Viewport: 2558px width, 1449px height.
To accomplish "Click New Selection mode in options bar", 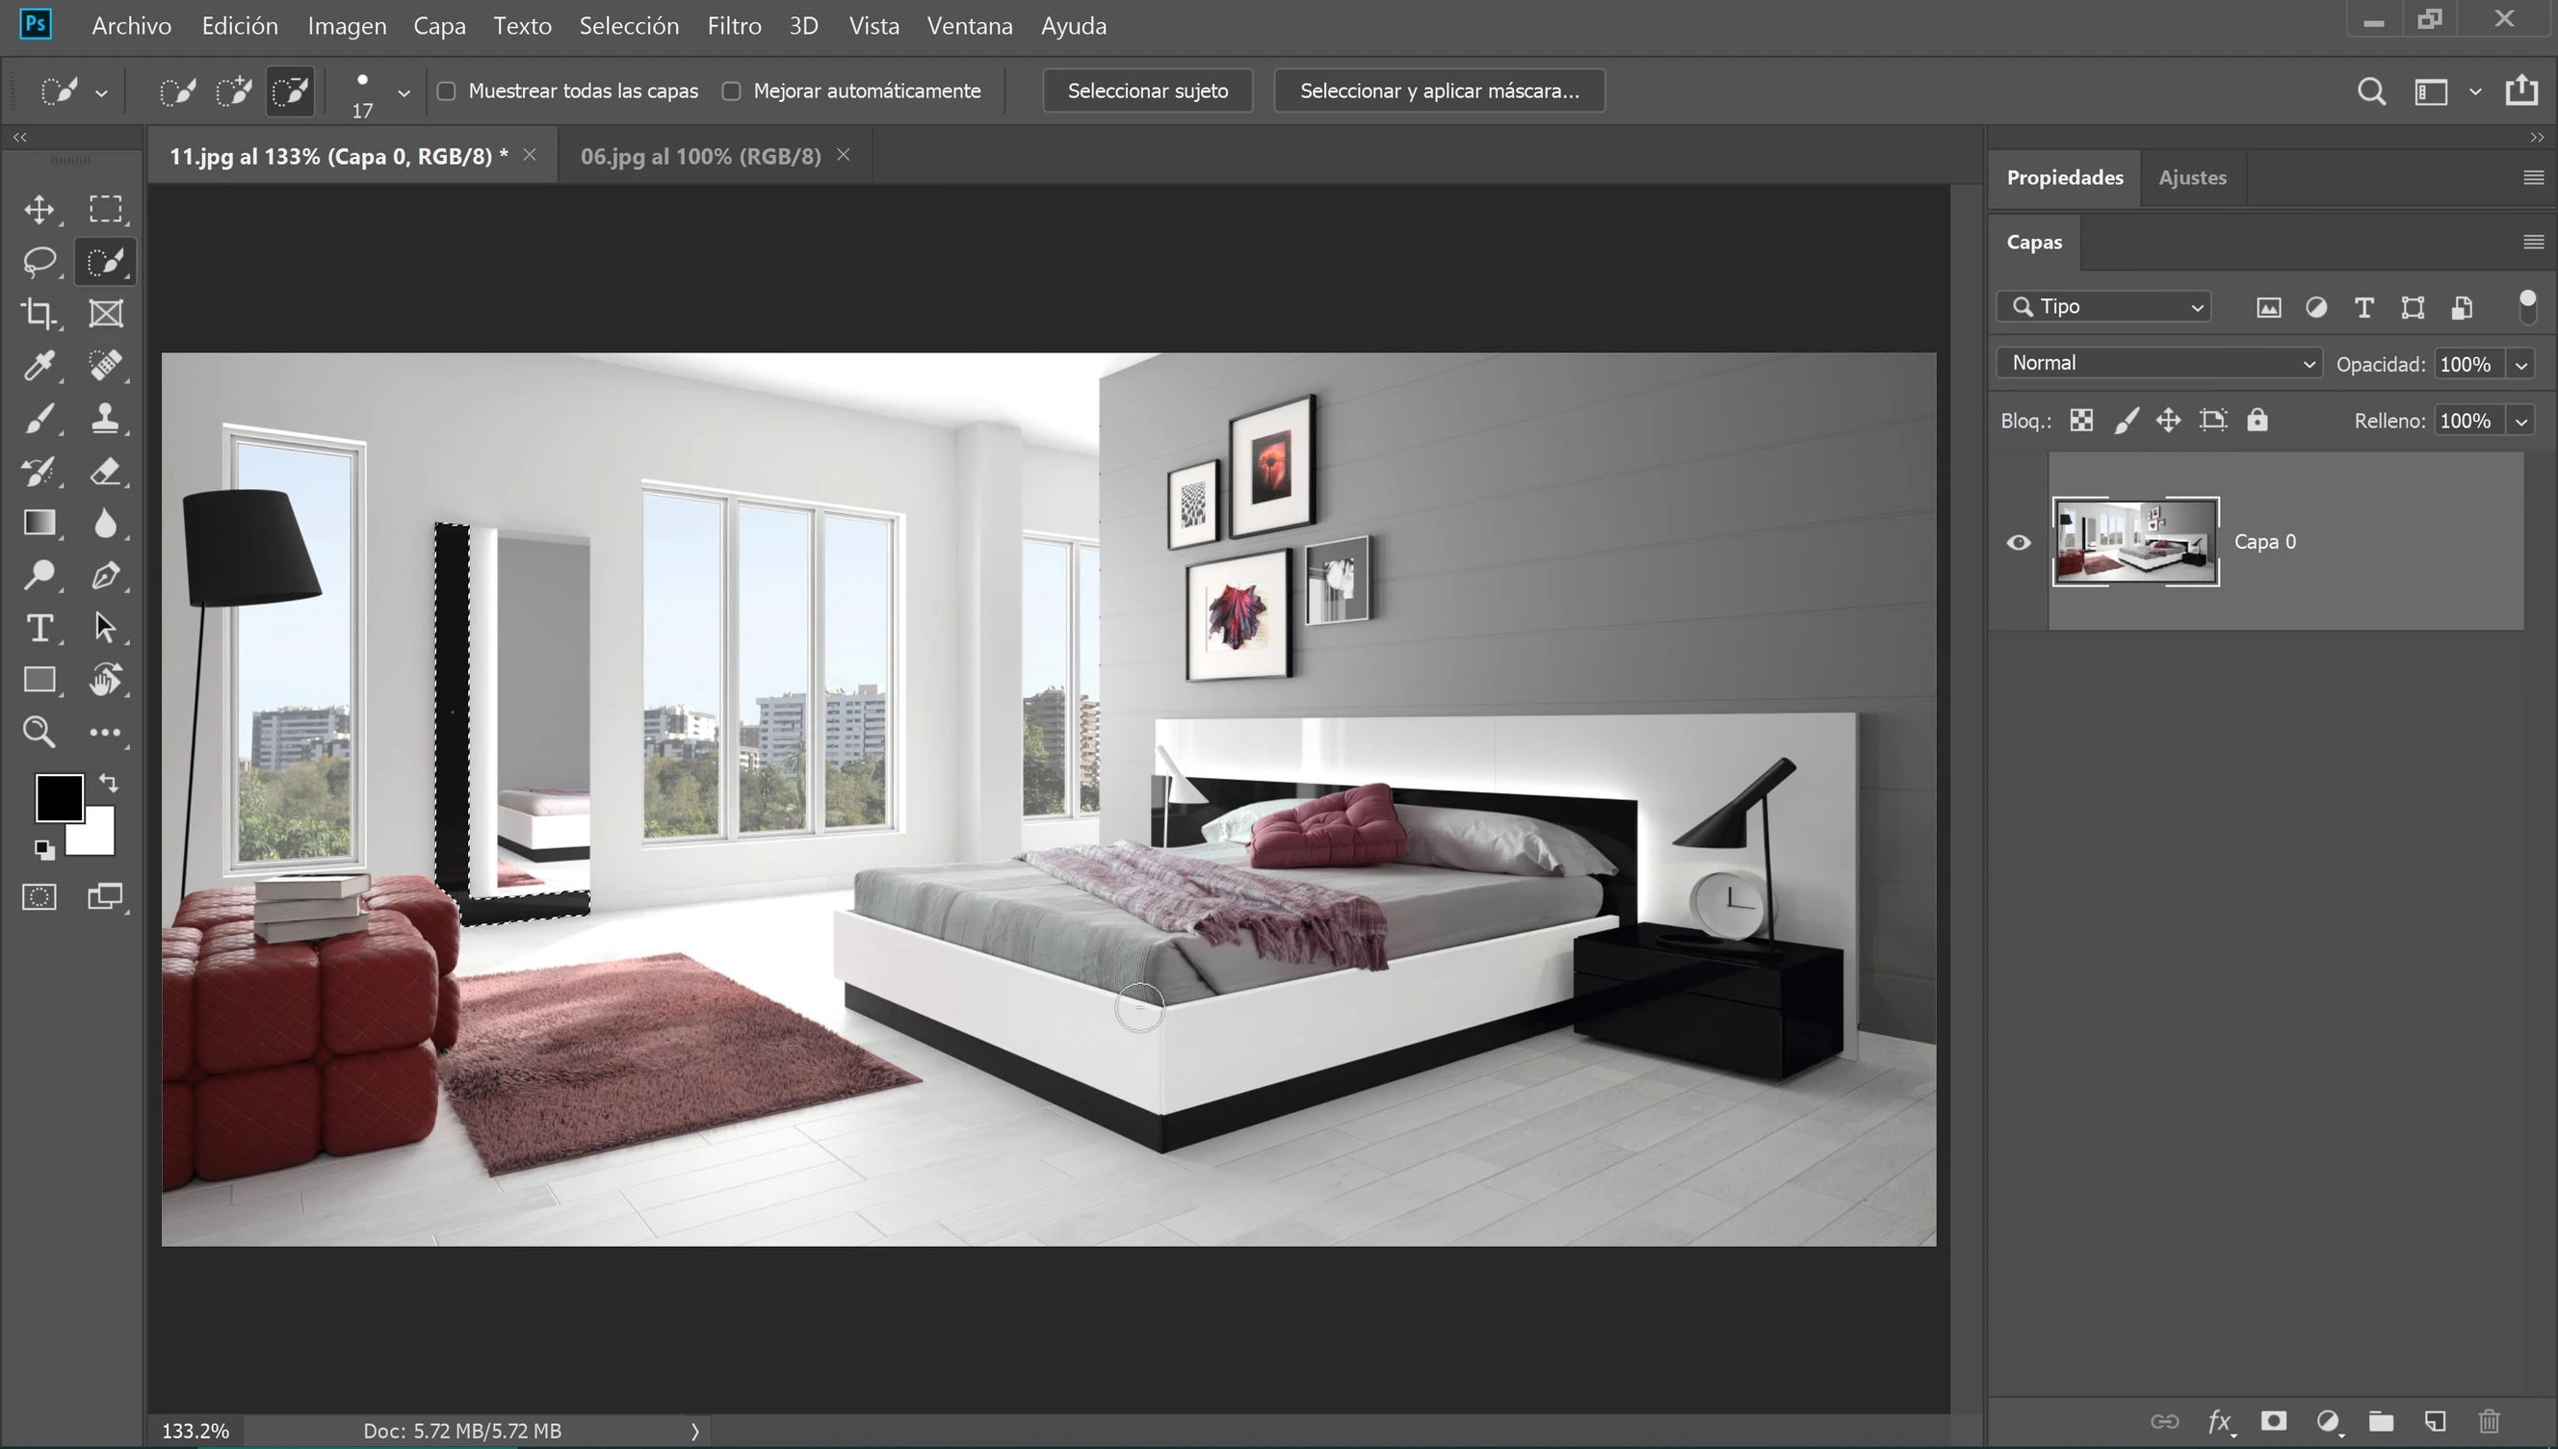I will 178,91.
